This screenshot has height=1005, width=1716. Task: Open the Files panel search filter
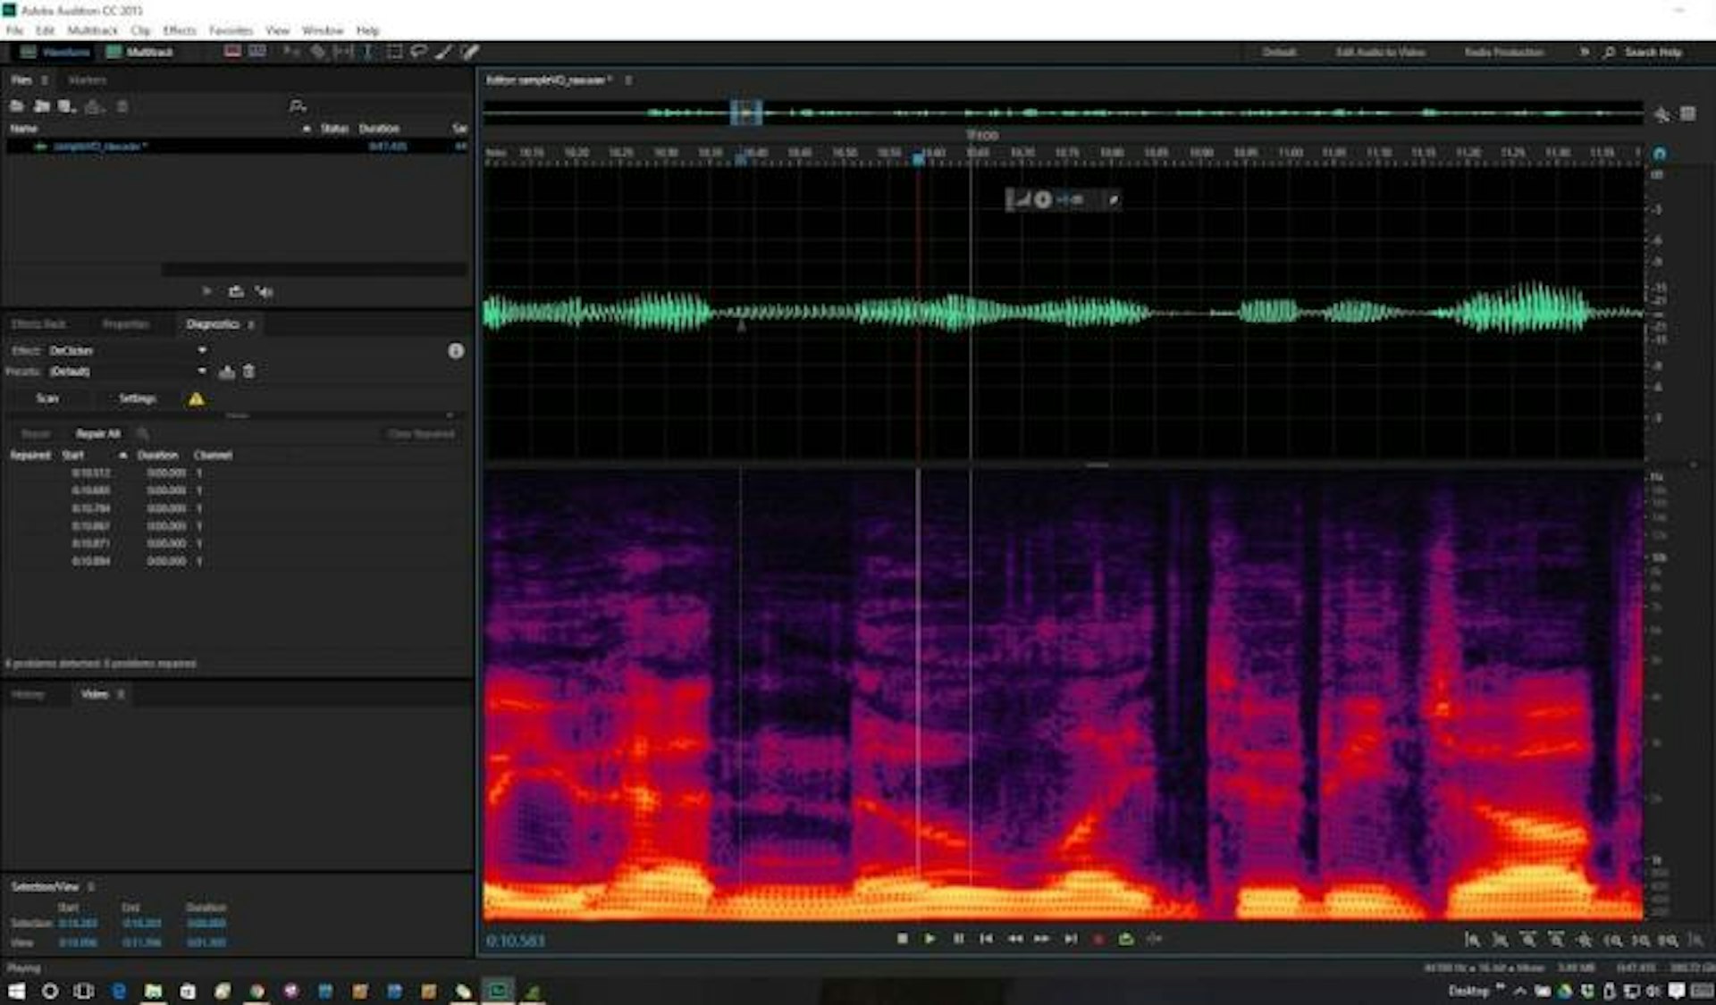(298, 106)
